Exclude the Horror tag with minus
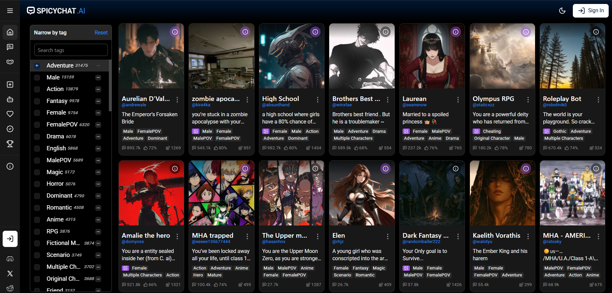 98,184
